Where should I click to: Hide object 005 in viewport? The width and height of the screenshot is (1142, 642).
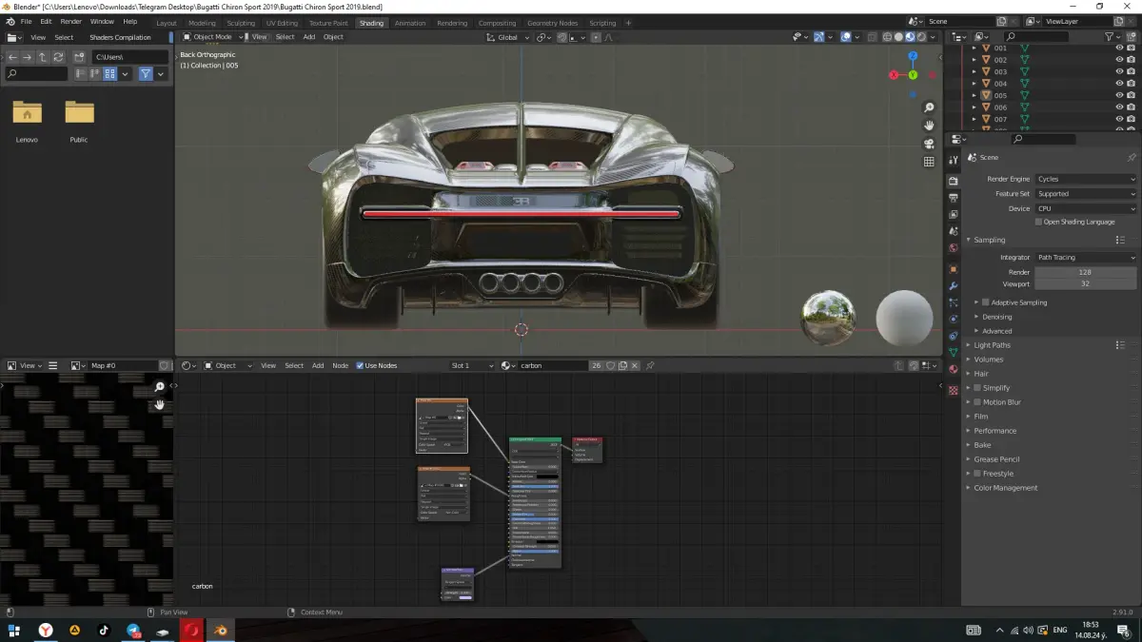click(1119, 95)
